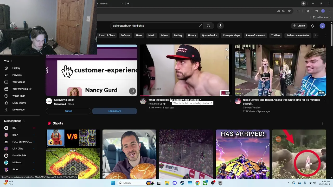The width and height of the screenshot is (333, 187).
Task: Open a new Chrome tab with plus
Action: (x=128, y=3)
